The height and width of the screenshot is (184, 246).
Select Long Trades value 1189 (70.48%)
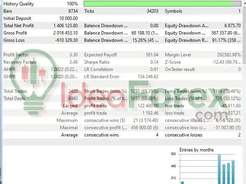tap(227, 91)
